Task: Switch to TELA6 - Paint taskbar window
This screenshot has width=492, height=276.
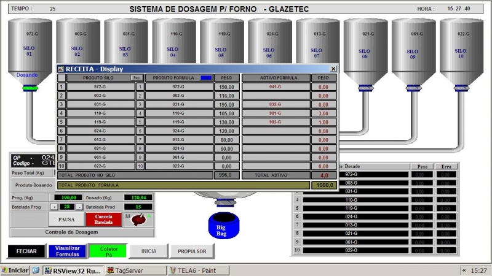Action: coord(198,270)
